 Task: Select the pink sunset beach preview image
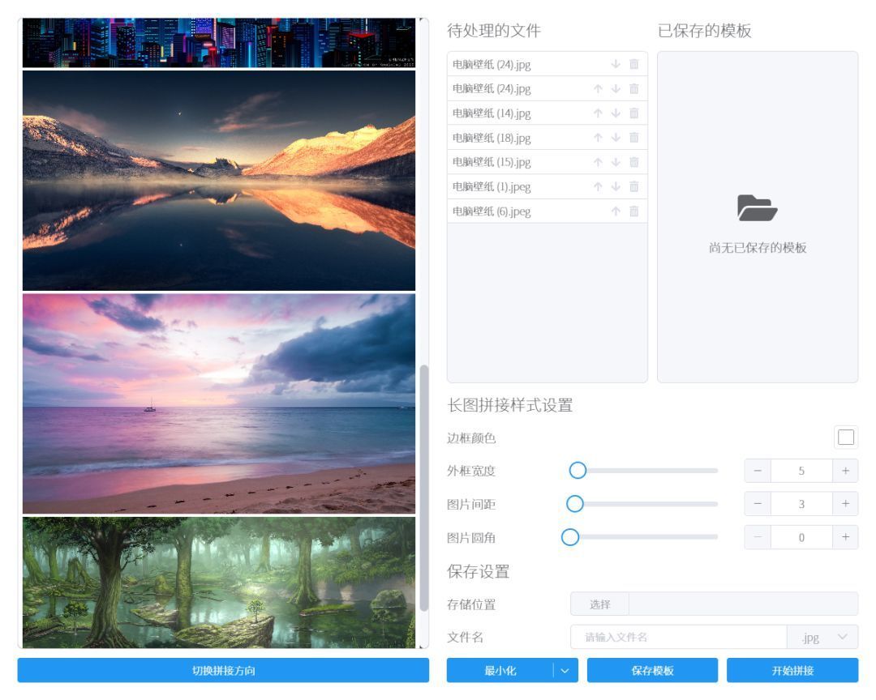219,403
